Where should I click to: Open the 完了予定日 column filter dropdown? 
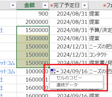(x=84, y=5)
